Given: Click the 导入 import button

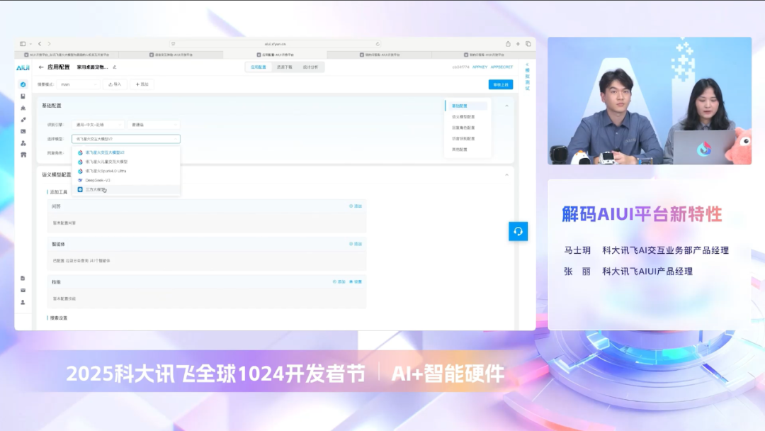Looking at the screenshot, I should click(115, 84).
